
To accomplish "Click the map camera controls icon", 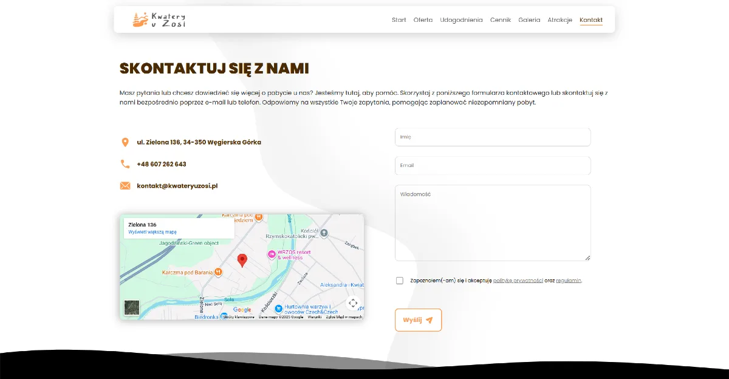I will coord(353,303).
